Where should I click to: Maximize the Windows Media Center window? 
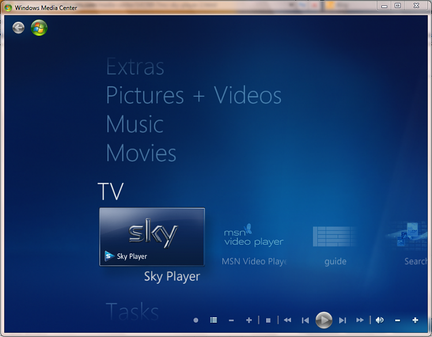click(397, 6)
